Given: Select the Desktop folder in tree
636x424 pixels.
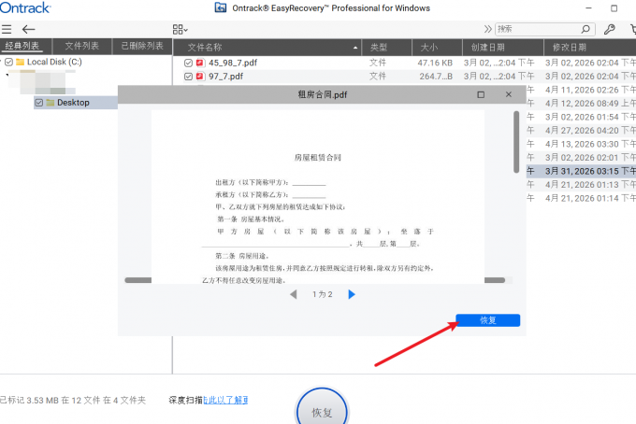Looking at the screenshot, I should (x=73, y=103).
